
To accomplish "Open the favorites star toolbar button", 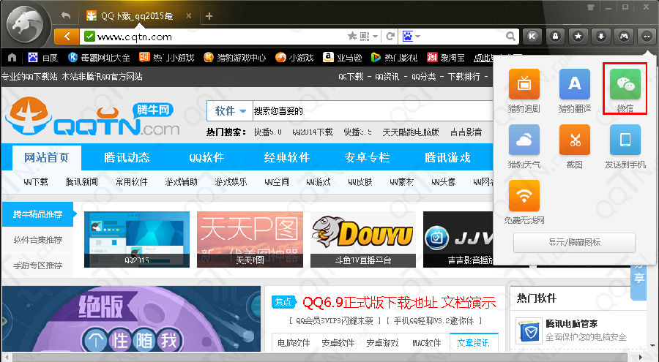I will (578, 36).
